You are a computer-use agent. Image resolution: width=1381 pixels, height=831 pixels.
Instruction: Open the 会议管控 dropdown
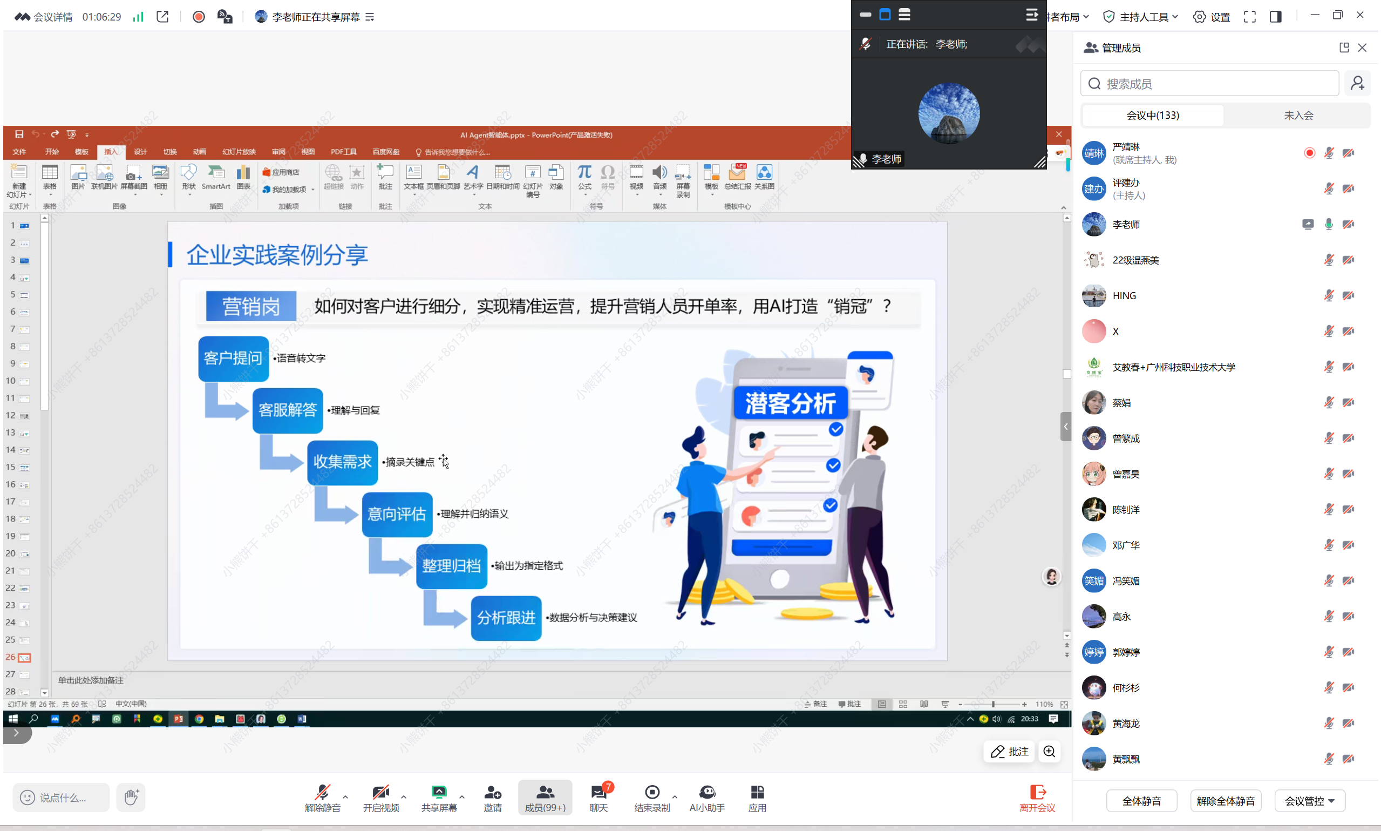tap(1309, 801)
